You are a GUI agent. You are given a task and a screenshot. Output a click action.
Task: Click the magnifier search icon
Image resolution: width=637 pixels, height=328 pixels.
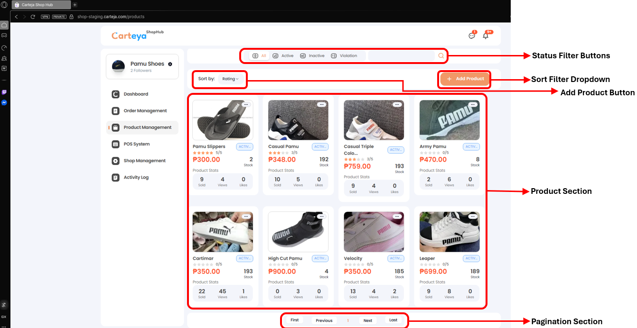pyautogui.click(x=440, y=55)
